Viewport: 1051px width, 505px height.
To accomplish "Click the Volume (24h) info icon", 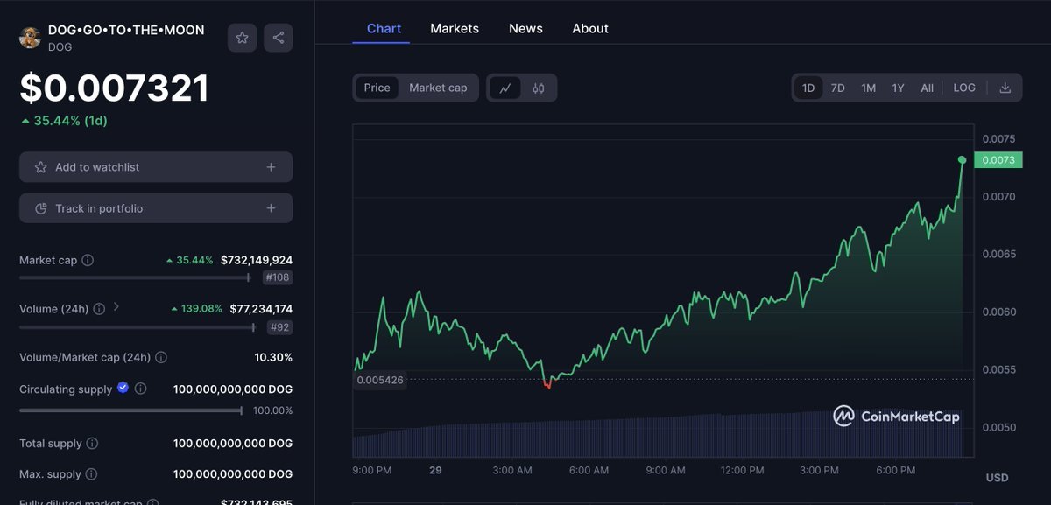I will coord(99,309).
